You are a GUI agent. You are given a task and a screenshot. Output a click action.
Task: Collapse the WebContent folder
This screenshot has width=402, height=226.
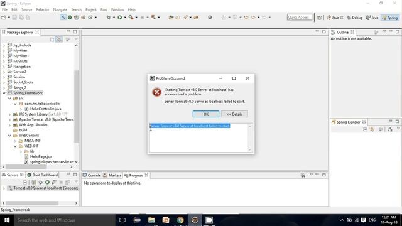(x=9, y=136)
